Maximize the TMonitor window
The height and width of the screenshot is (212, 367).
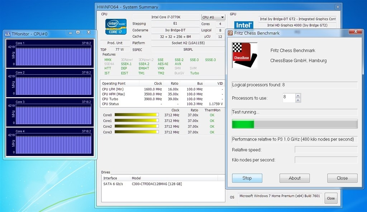pos(78,32)
